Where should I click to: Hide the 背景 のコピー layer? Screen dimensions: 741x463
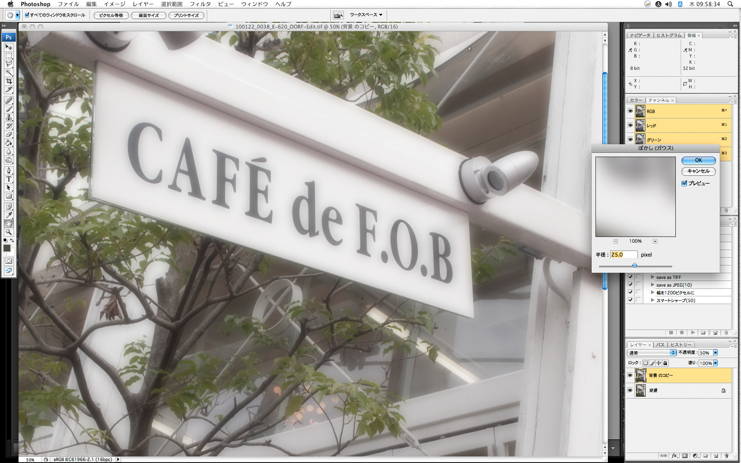pyautogui.click(x=630, y=375)
